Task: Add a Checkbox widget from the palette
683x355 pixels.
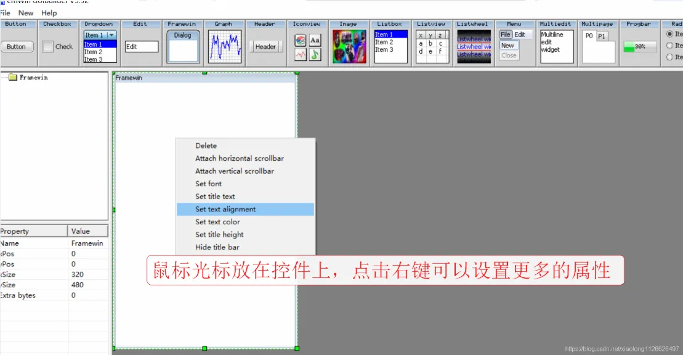Action: point(57,47)
